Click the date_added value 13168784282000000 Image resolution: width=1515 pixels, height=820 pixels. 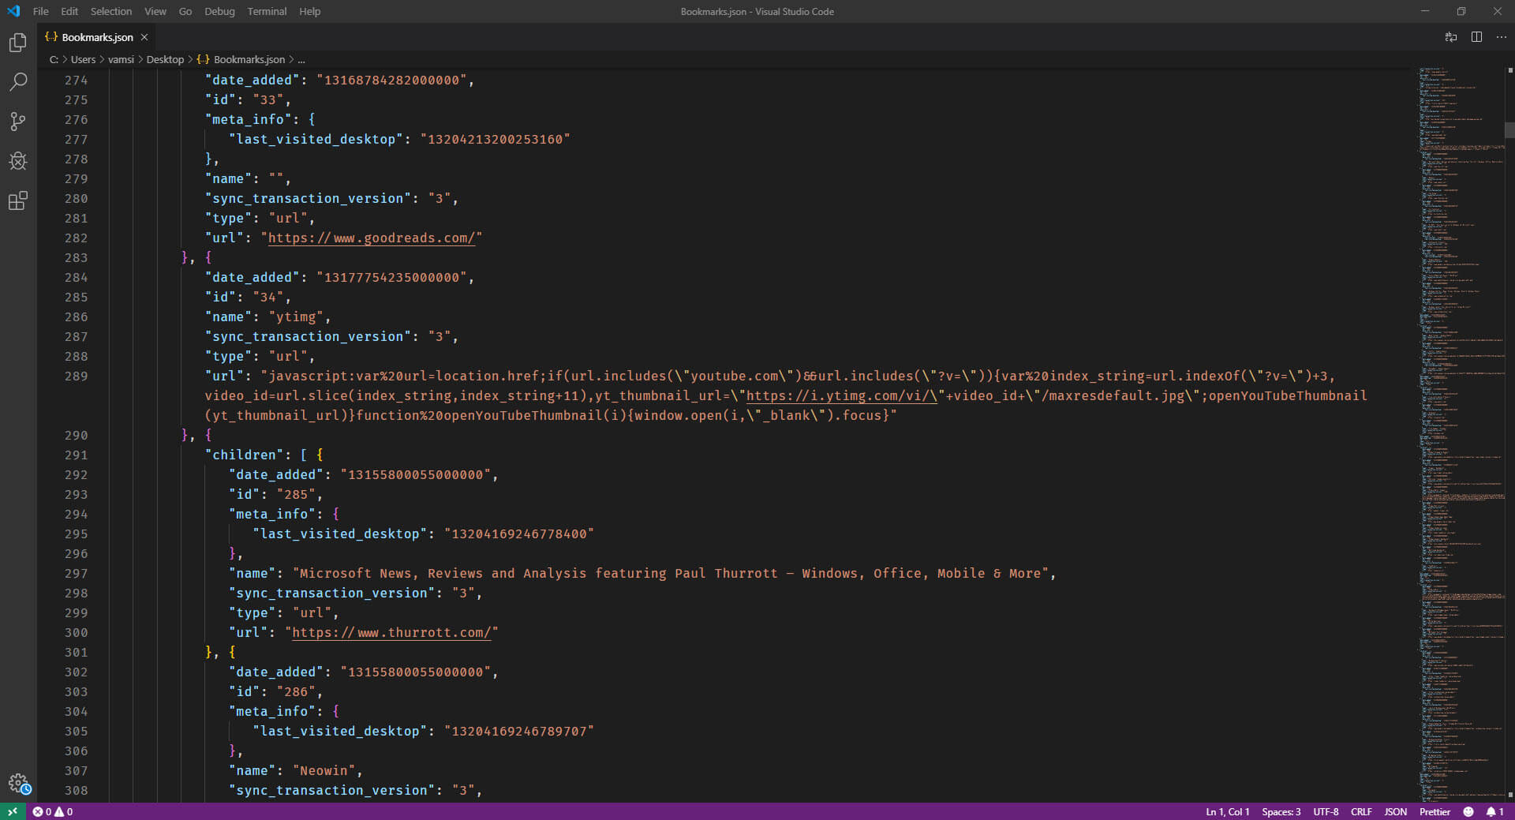tap(391, 81)
